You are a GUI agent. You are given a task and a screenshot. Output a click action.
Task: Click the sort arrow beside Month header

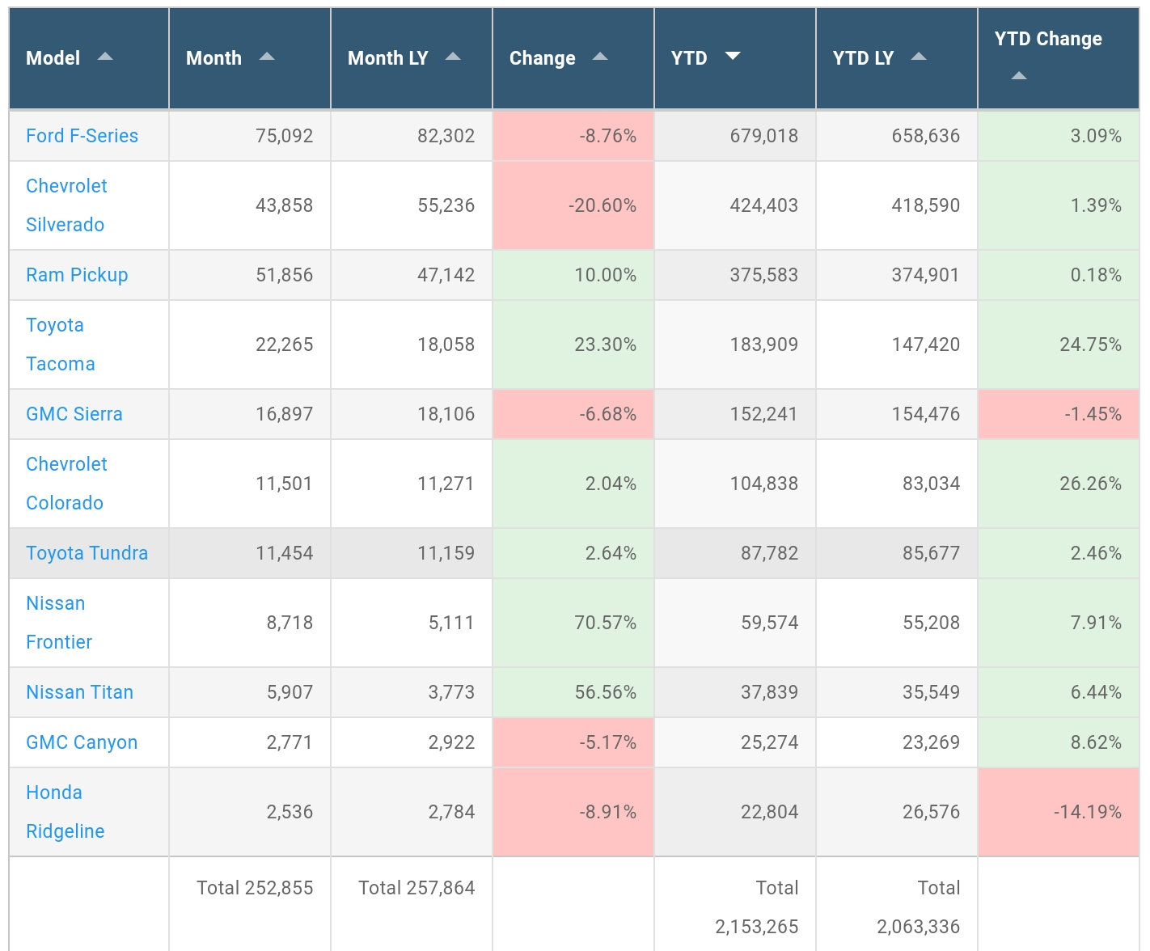pyautogui.click(x=267, y=57)
